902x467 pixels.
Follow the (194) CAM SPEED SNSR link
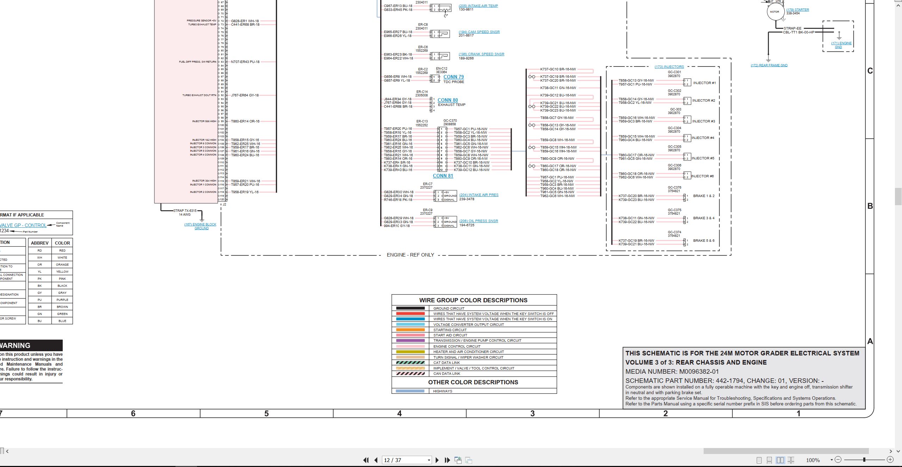479,32
